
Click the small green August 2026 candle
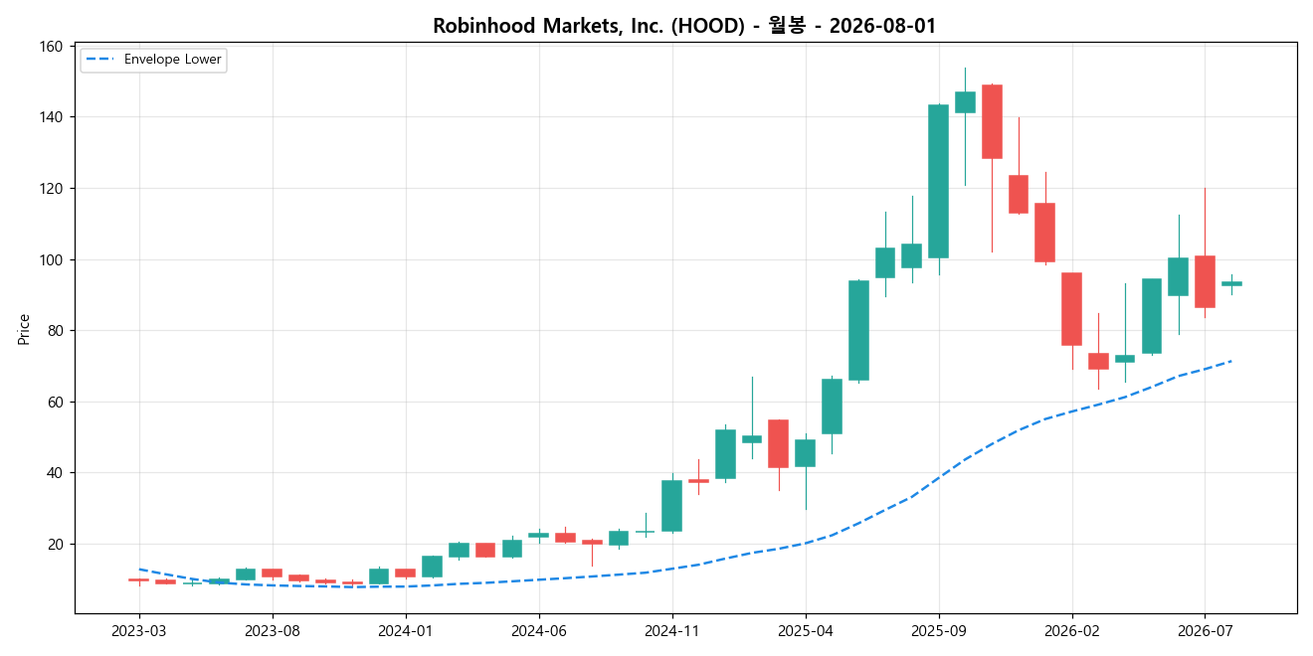pyautogui.click(x=1231, y=283)
